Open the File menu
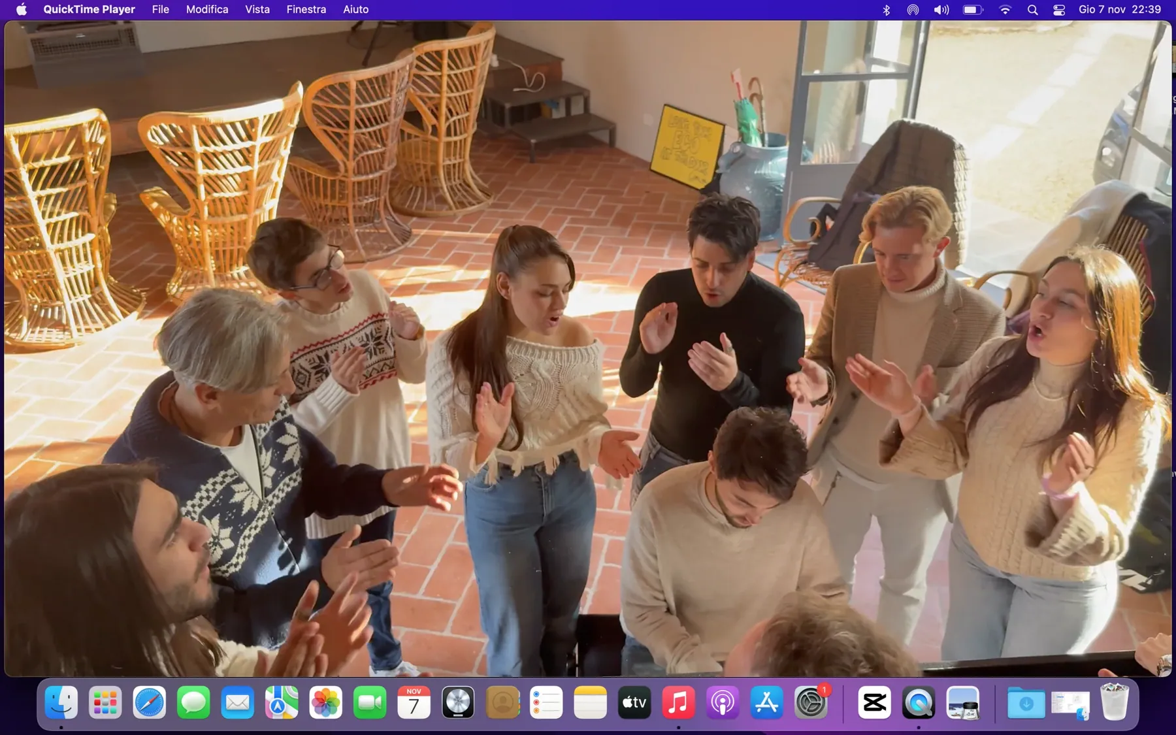1176x735 pixels. click(160, 9)
